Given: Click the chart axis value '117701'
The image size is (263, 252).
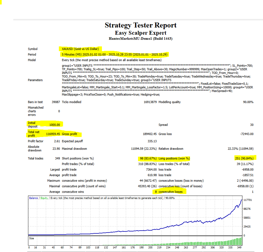Looking at the screenshot, I should coord(247,200).
